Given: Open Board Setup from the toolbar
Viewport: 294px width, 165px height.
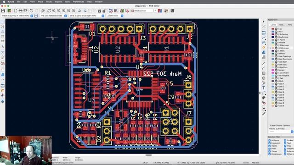Looking at the screenshot, I should pos(9,11).
